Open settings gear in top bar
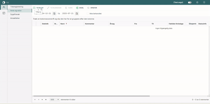This screenshot has height=104, width=210. pos(197,2)
